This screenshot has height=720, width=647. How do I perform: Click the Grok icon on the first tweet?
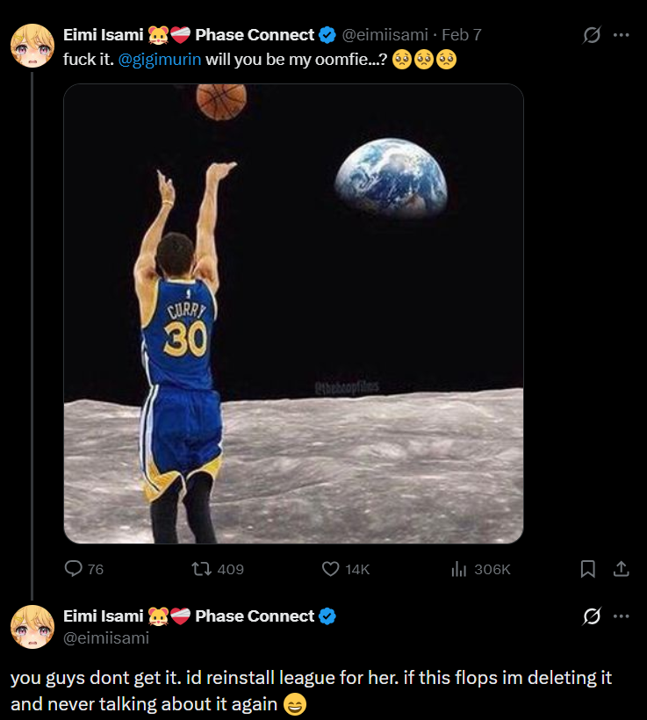point(593,35)
